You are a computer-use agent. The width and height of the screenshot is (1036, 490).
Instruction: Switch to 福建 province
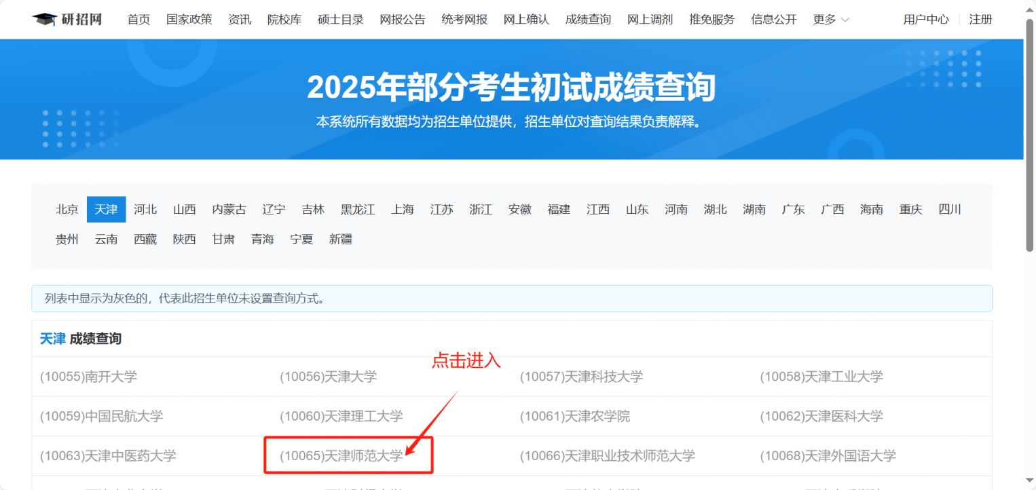click(559, 210)
